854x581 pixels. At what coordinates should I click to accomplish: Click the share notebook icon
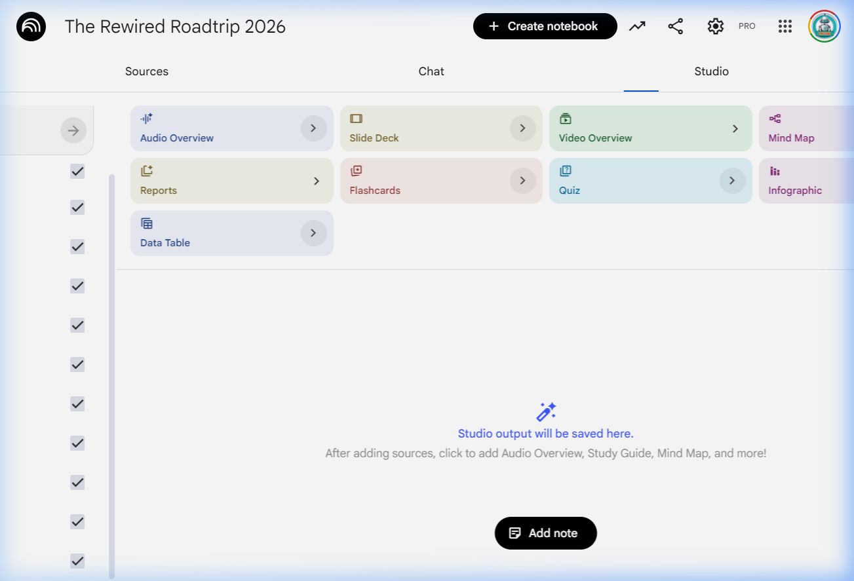click(675, 26)
